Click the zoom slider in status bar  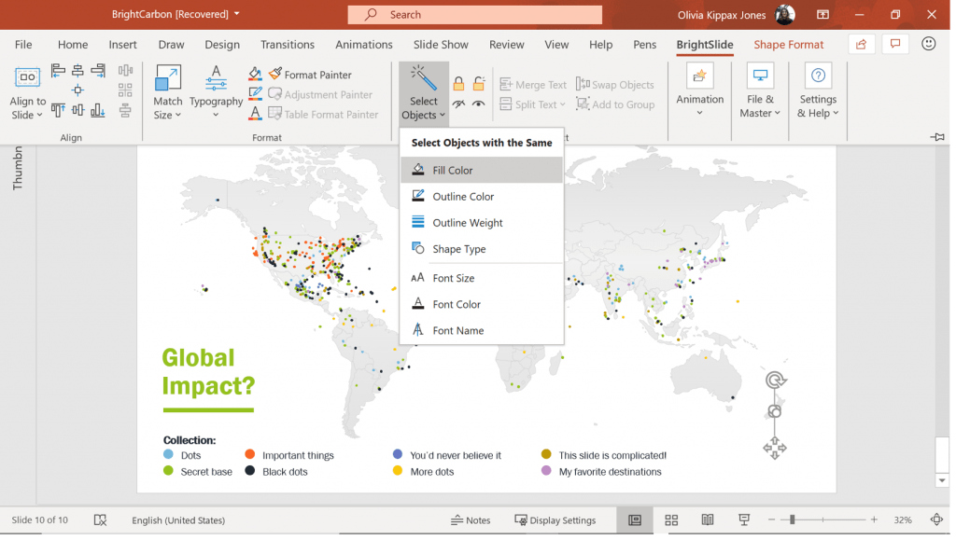pyautogui.click(x=792, y=520)
